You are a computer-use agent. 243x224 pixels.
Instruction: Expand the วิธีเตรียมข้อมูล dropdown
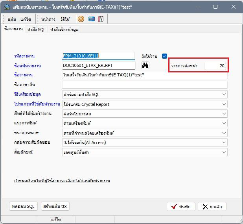(224, 94)
